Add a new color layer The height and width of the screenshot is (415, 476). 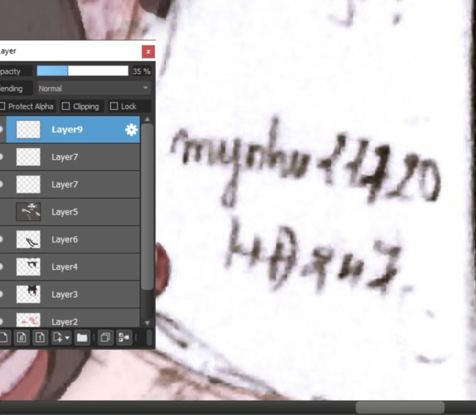(x=4, y=337)
